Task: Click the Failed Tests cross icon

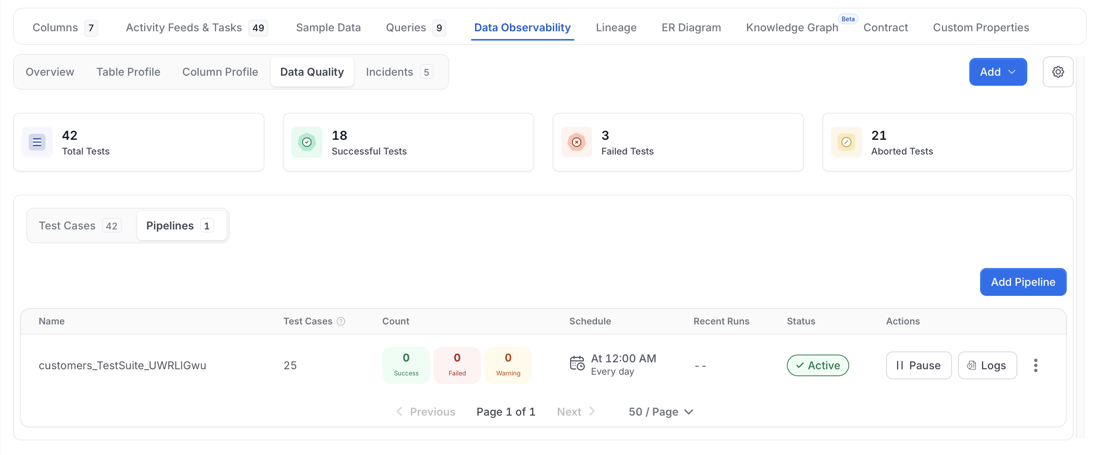Action: click(576, 142)
